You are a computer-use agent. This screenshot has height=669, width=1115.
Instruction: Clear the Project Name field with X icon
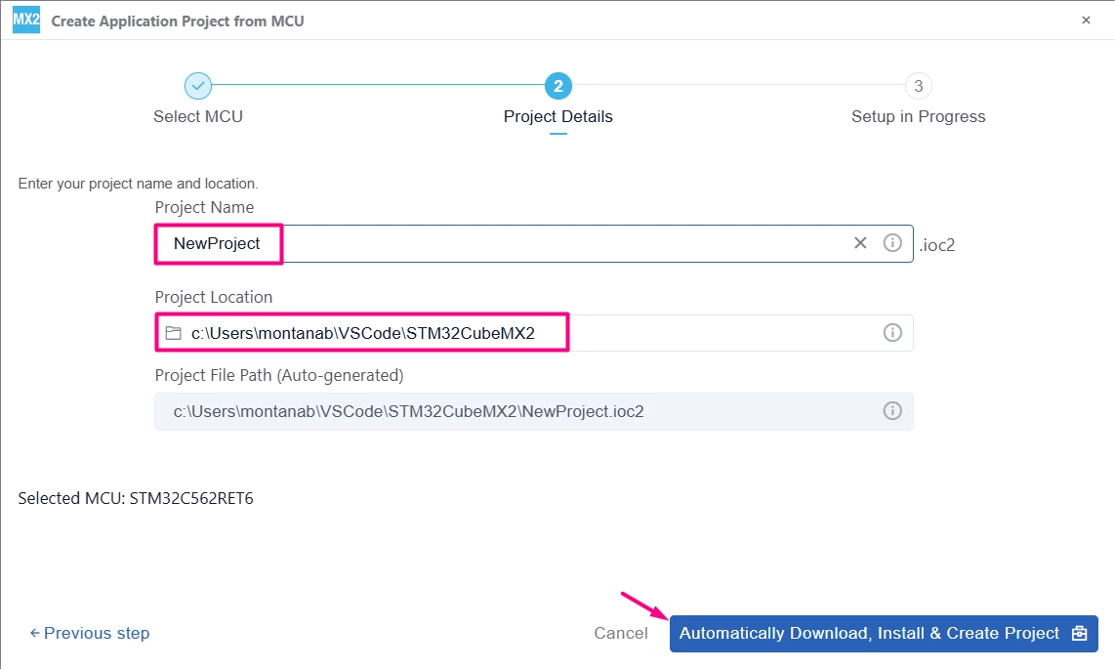(x=860, y=243)
